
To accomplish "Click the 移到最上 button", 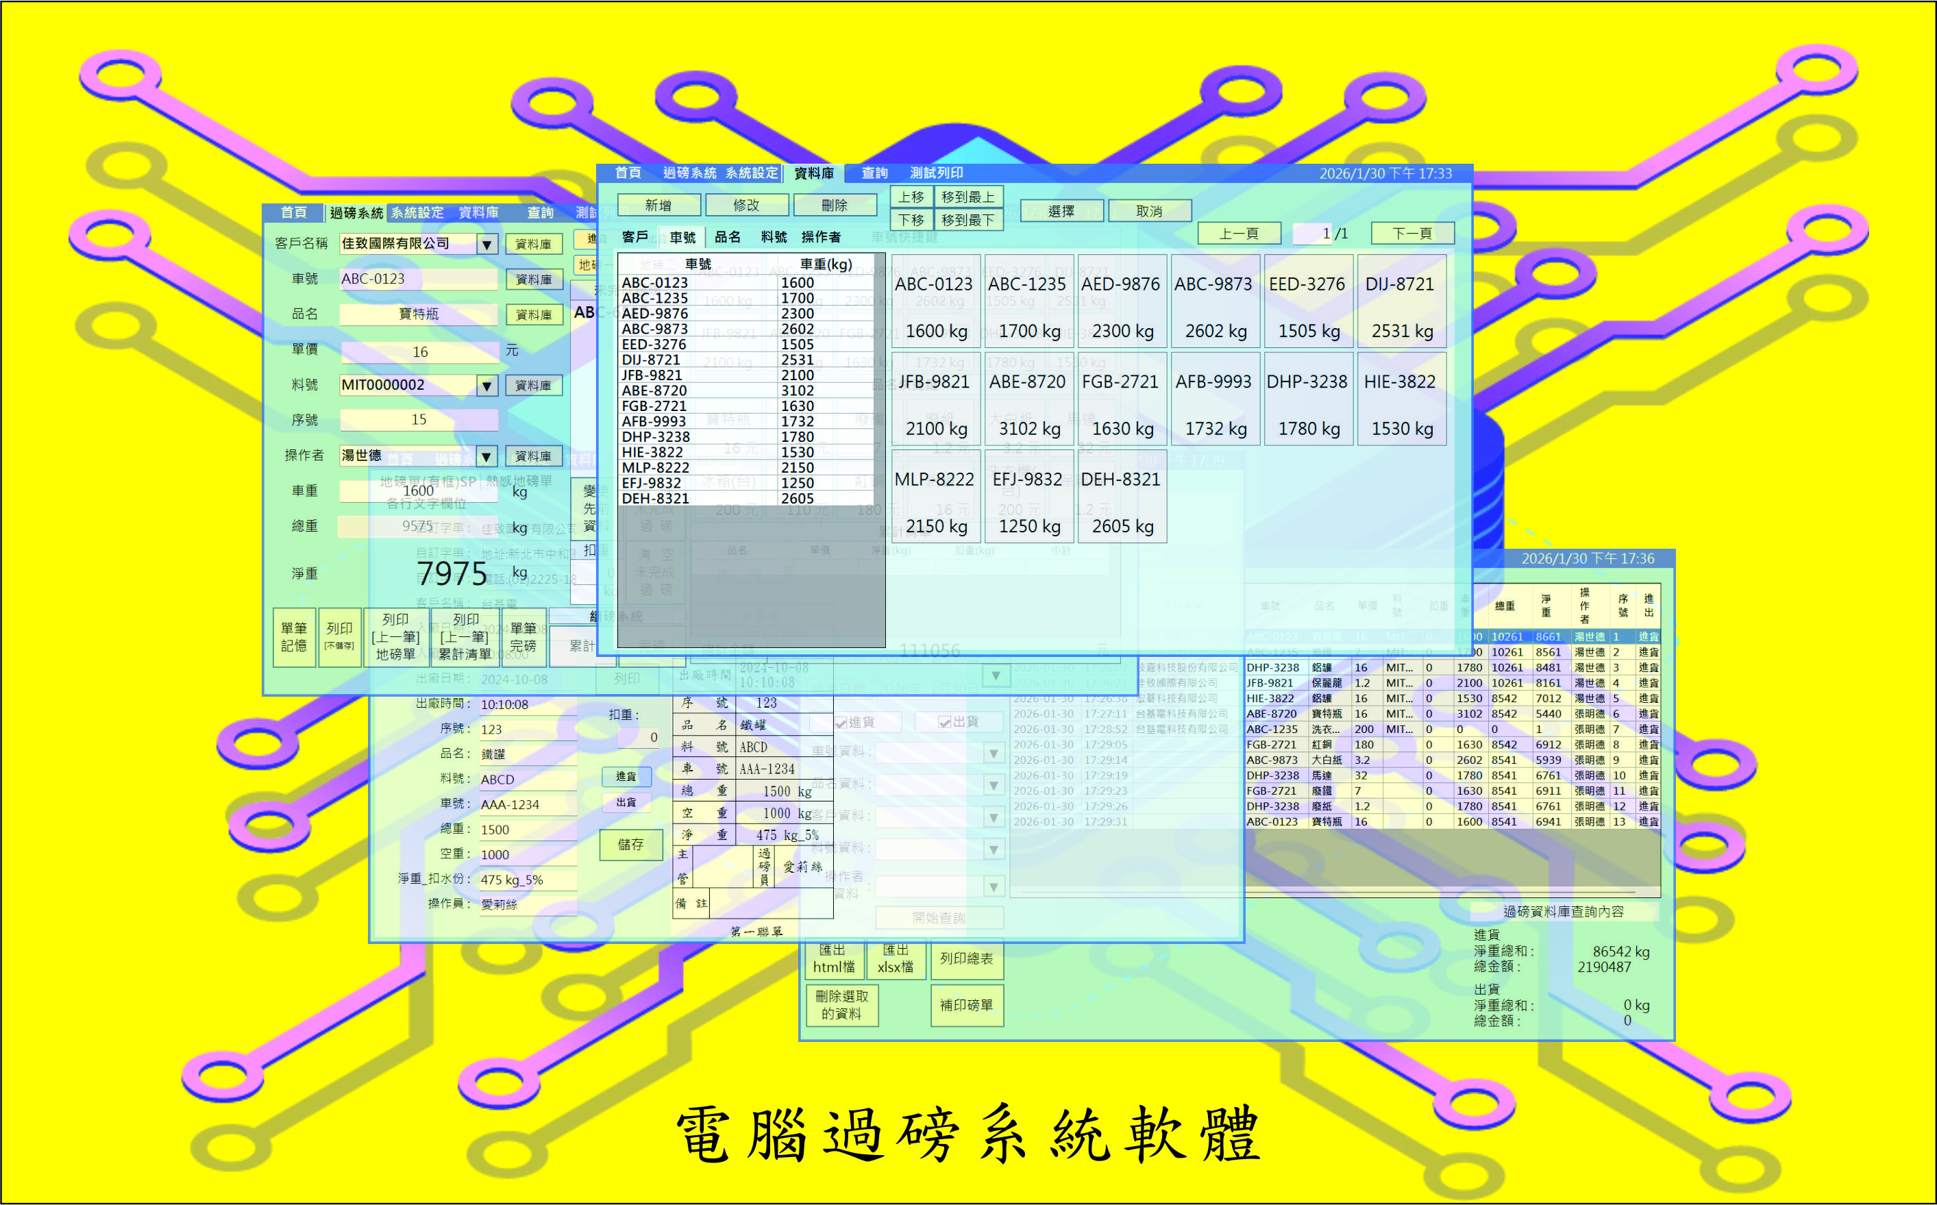I will point(967,197).
